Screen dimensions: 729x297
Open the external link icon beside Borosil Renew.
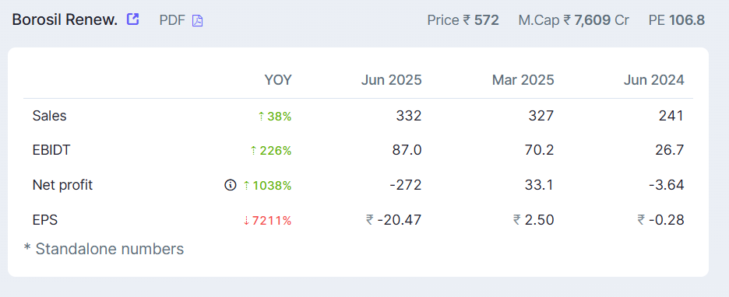tap(133, 19)
